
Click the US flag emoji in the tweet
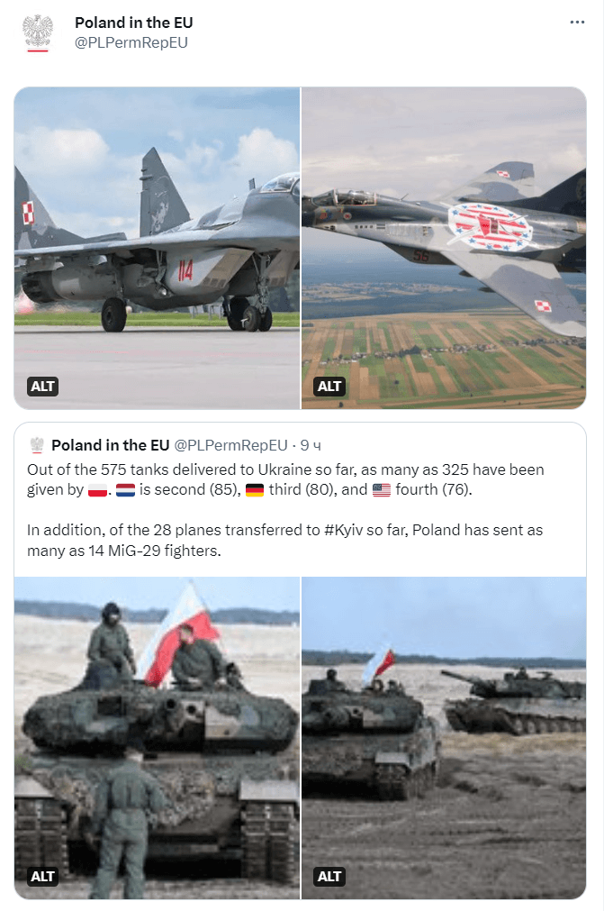382,490
